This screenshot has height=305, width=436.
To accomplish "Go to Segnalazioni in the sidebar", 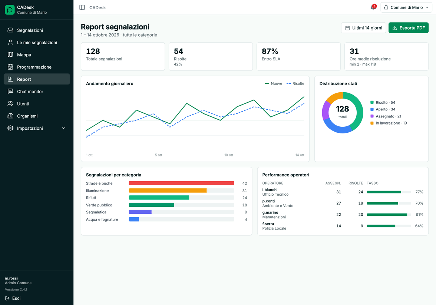I will 37,30.
